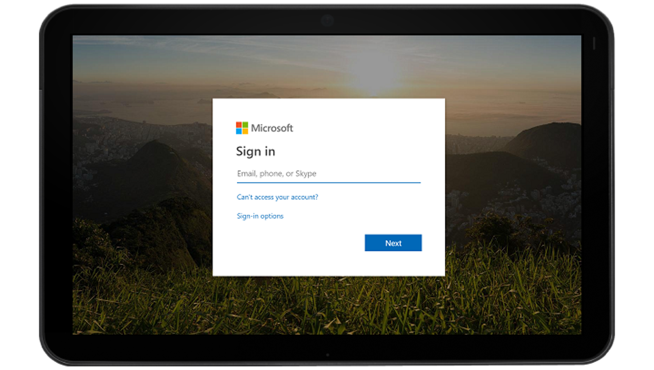
Task: Click the yellow square of Microsoft logo
Action: coord(245,131)
